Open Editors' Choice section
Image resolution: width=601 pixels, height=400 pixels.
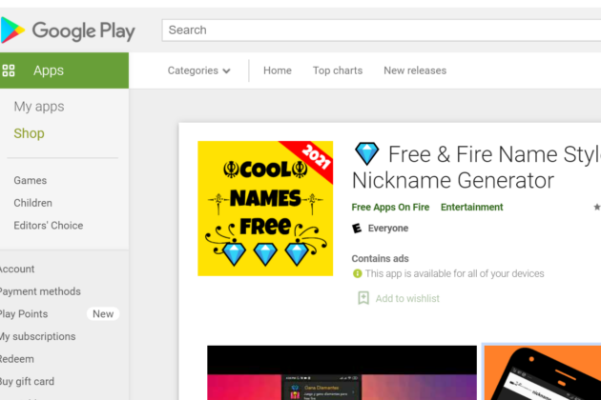pos(49,226)
